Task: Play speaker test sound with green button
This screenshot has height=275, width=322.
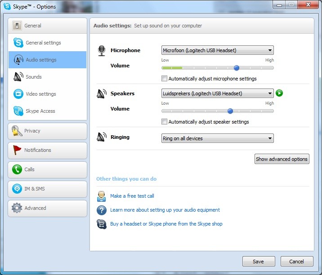Action: [279, 93]
